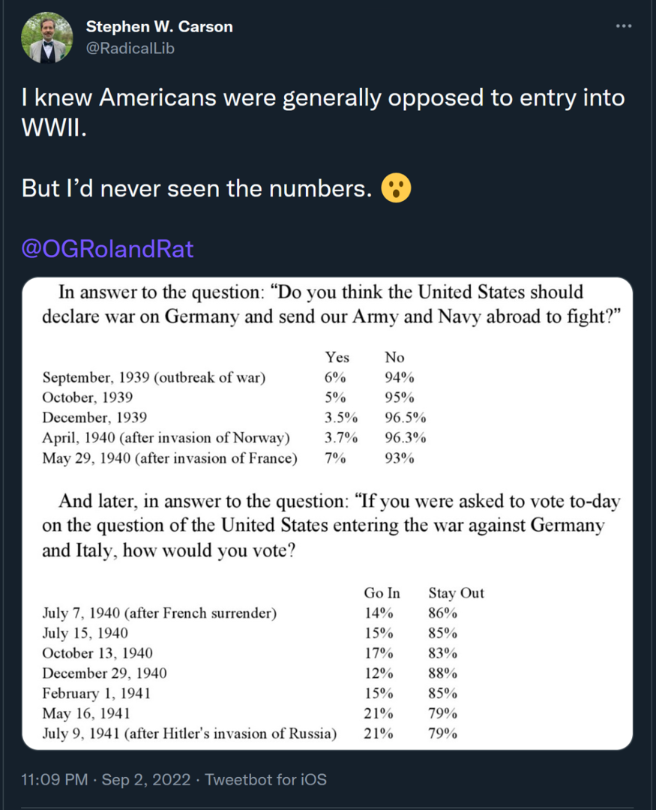Click the 'May 29, 1940 (after invasion of France)' row
The height and width of the screenshot is (810, 656).
point(169,458)
